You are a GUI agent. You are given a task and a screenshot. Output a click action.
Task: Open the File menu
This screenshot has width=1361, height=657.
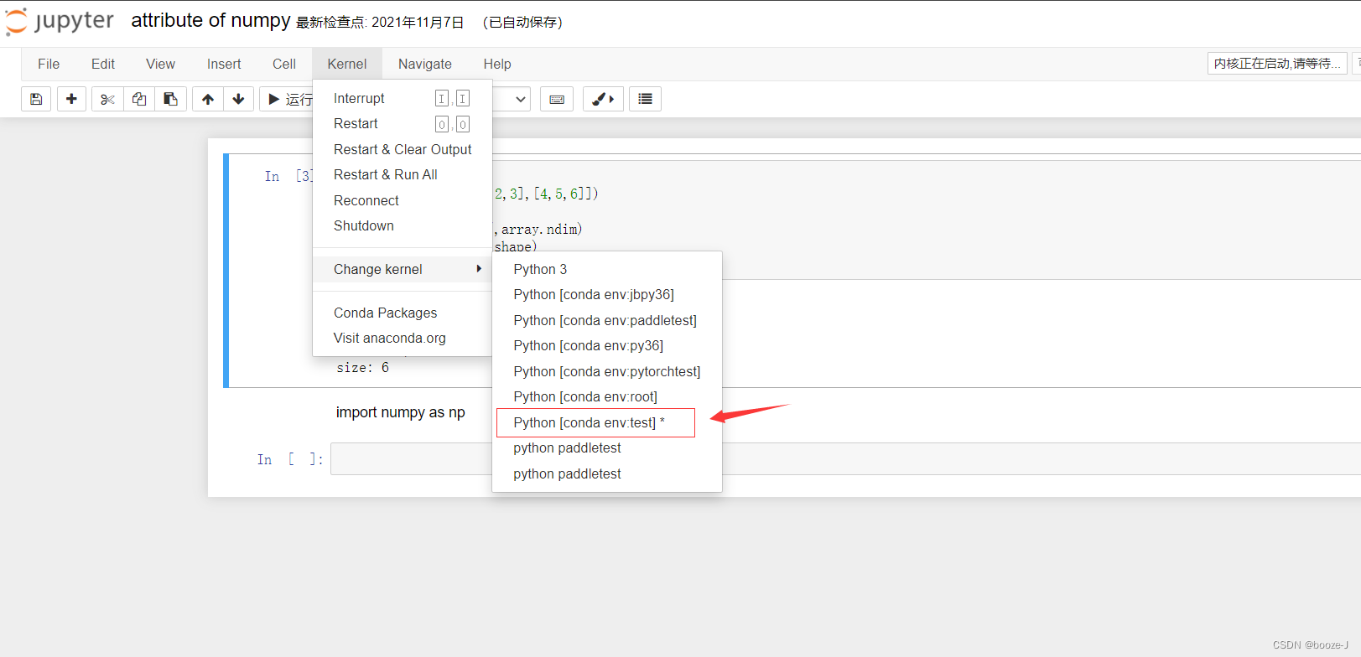tap(49, 64)
